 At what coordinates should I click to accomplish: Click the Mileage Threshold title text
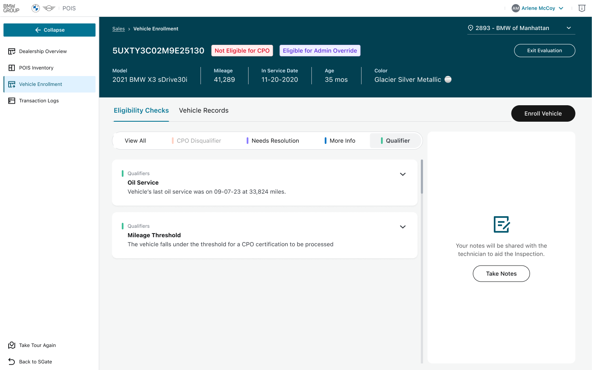(x=154, y=235)
